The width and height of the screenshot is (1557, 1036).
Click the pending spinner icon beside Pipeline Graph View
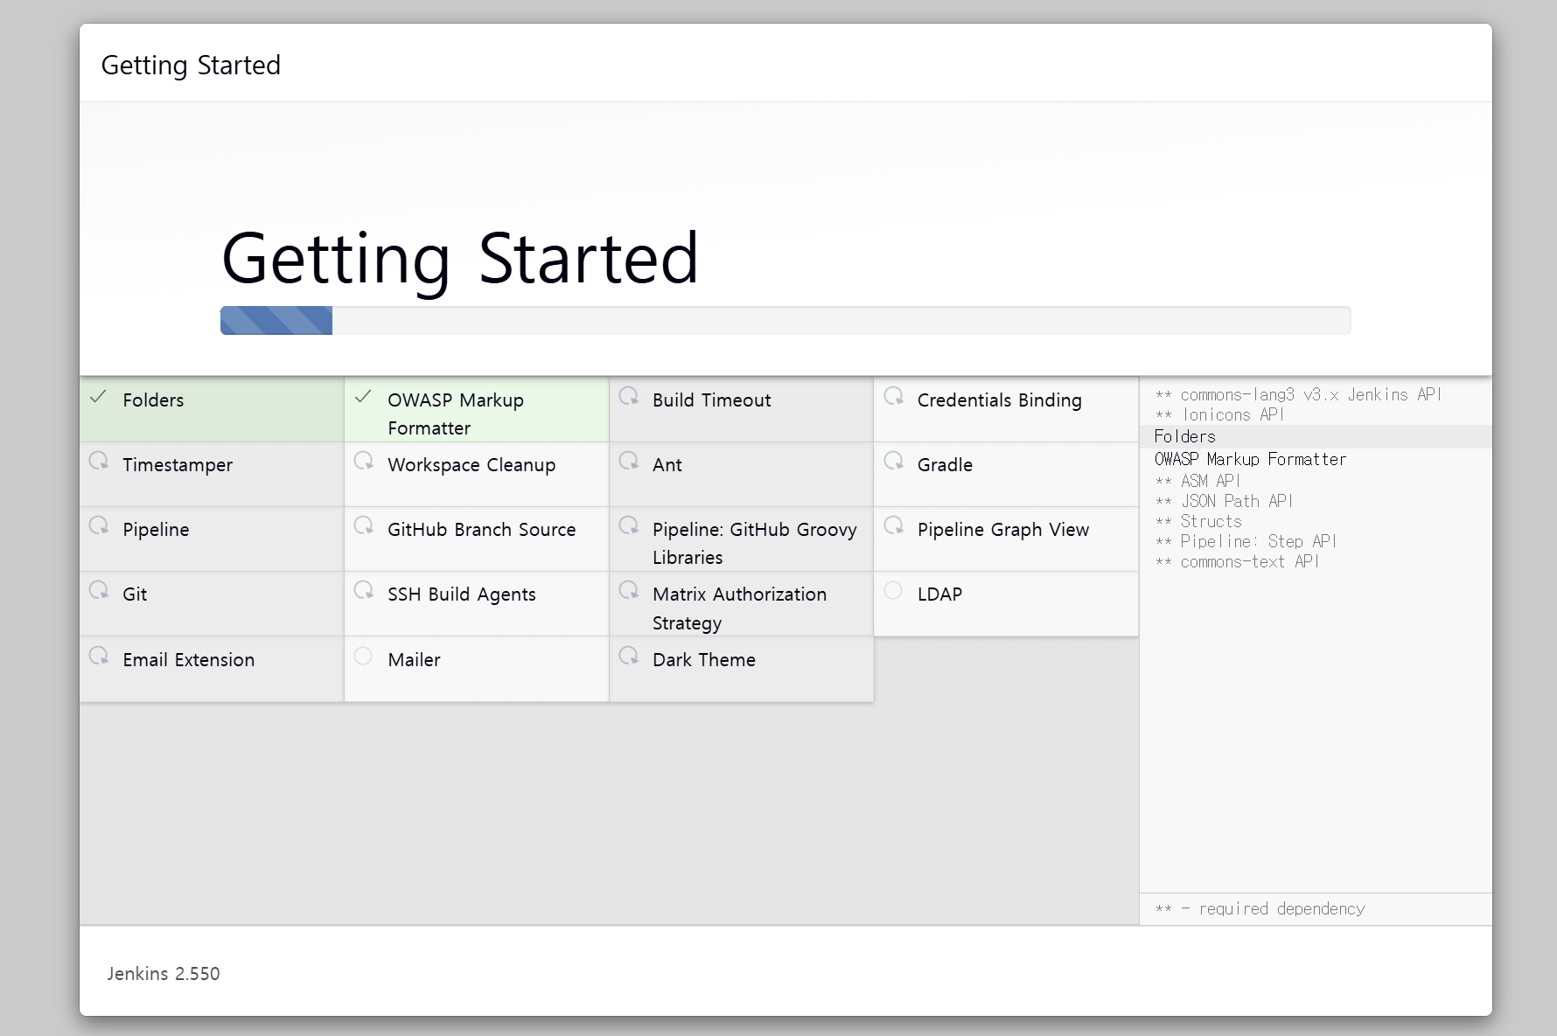[x=894, y=525]
